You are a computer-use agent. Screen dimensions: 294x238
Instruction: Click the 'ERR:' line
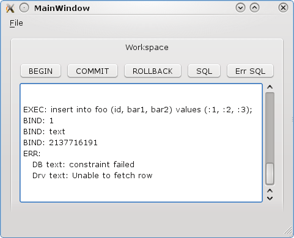[32, 154]
